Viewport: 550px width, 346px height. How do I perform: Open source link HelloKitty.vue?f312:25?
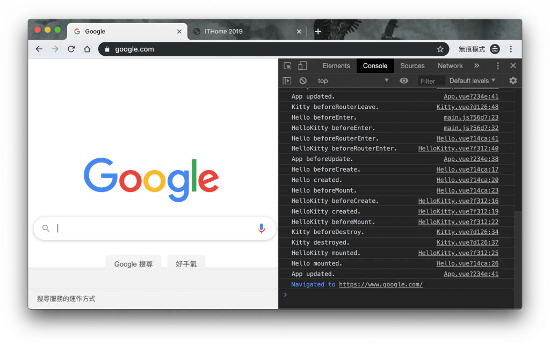pos(458,253)
